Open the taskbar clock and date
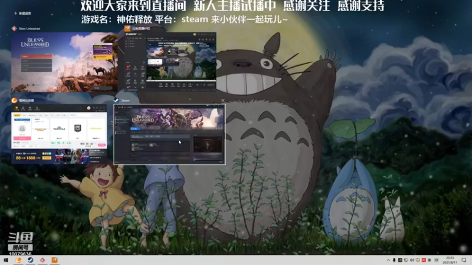Viewport: 472px width, 265px height. [x=450, y=260]
